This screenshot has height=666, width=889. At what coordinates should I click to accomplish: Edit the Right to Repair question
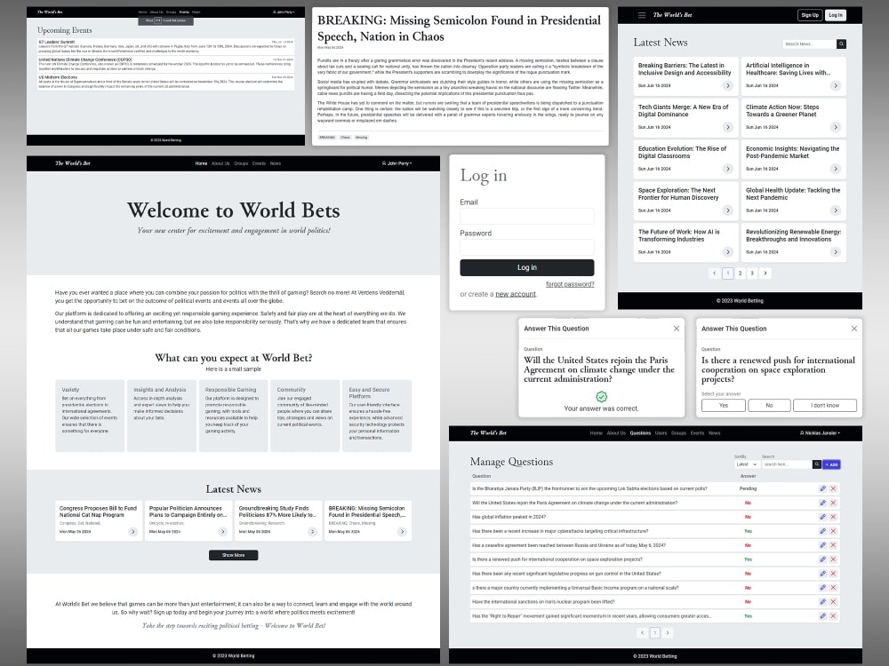click(x=822, y=615)
